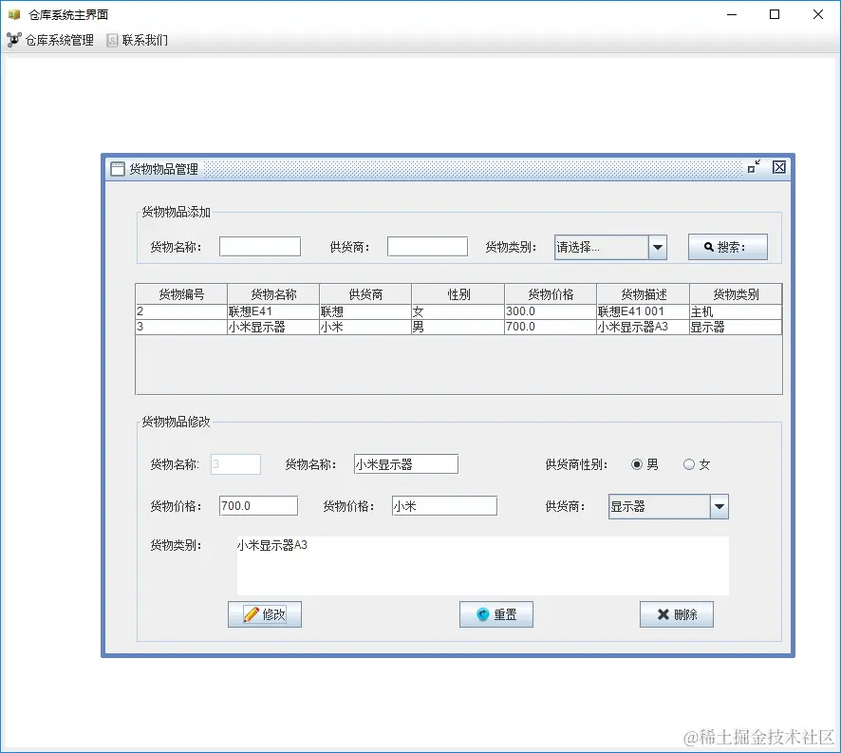The height and width of the screenshot is (753, 841).
Task: Click the 货物价格 column header
Action: [x=551, y=294]
